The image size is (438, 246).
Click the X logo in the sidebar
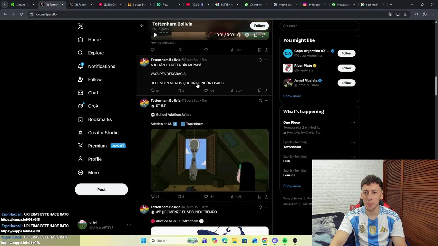81,26
